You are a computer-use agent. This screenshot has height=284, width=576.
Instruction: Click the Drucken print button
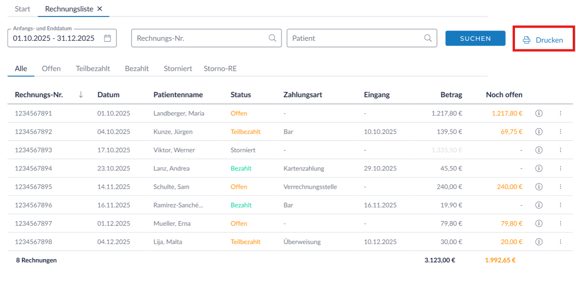point(543,40)
